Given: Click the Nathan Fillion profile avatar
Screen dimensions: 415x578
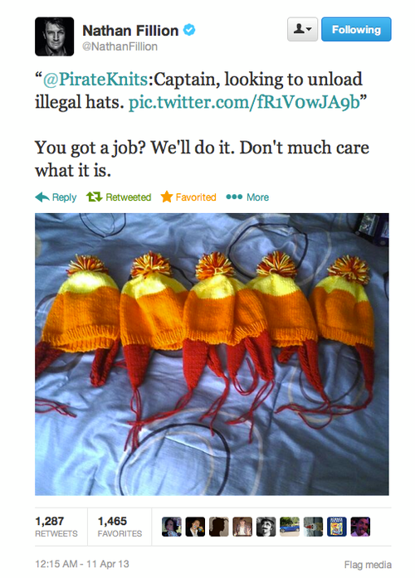Looking at the screenshot, I should coord(54,36).
